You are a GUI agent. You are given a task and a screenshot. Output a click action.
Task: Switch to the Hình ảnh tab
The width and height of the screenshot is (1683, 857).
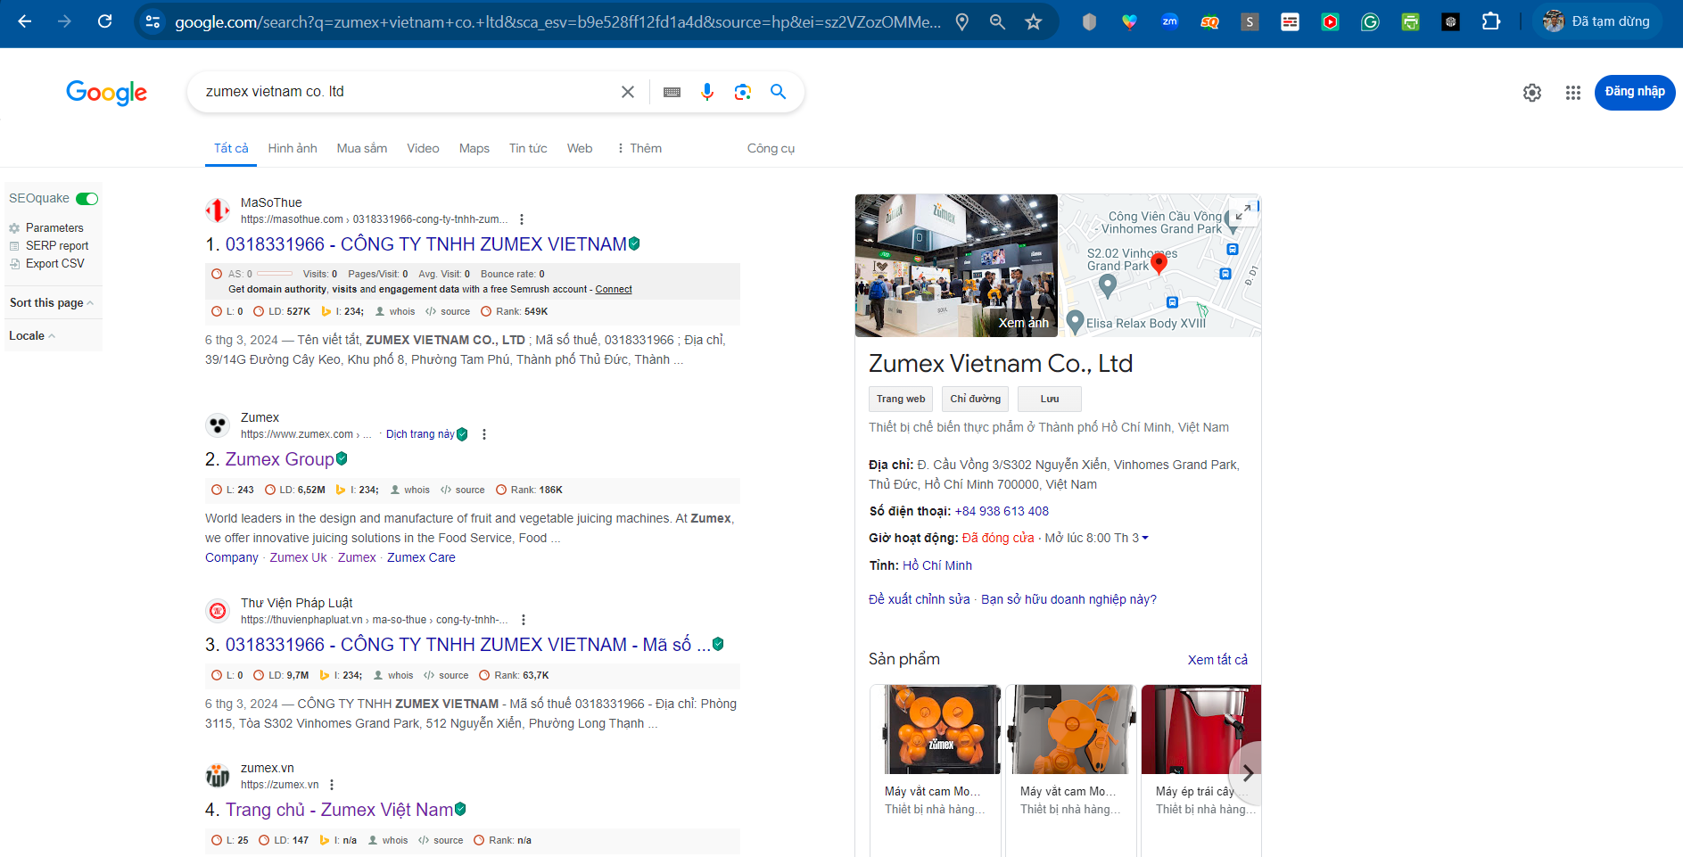293,148
